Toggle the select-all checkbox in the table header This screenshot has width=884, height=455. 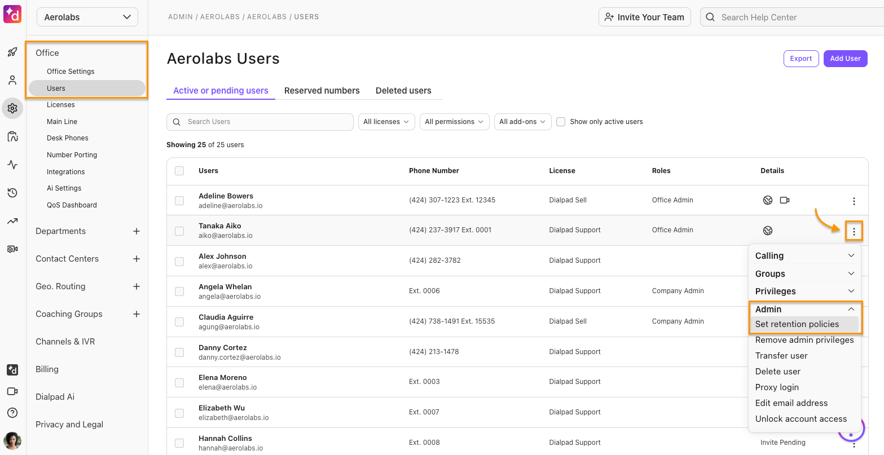click(x=179, y=171)
